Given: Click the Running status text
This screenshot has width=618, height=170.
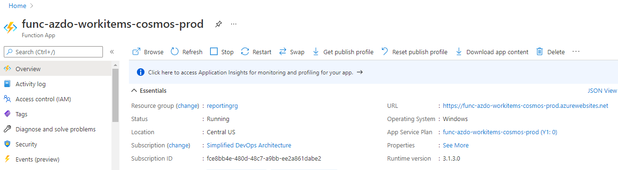Looking at the screenshot, I should click(x=218, y=119).
